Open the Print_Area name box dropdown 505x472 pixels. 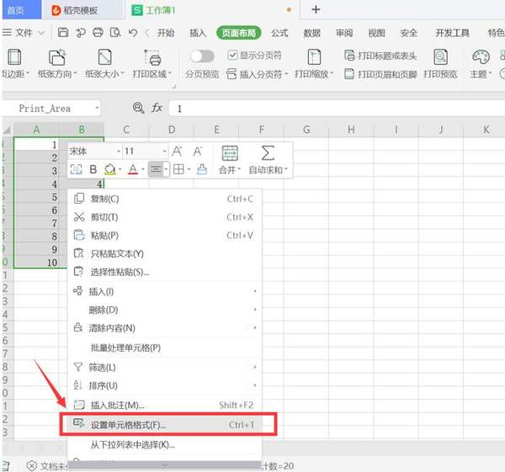point(98,109)
